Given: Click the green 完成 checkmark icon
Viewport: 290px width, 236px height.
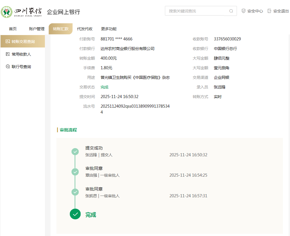Looking at the screenshot, I should coord(75,214).
